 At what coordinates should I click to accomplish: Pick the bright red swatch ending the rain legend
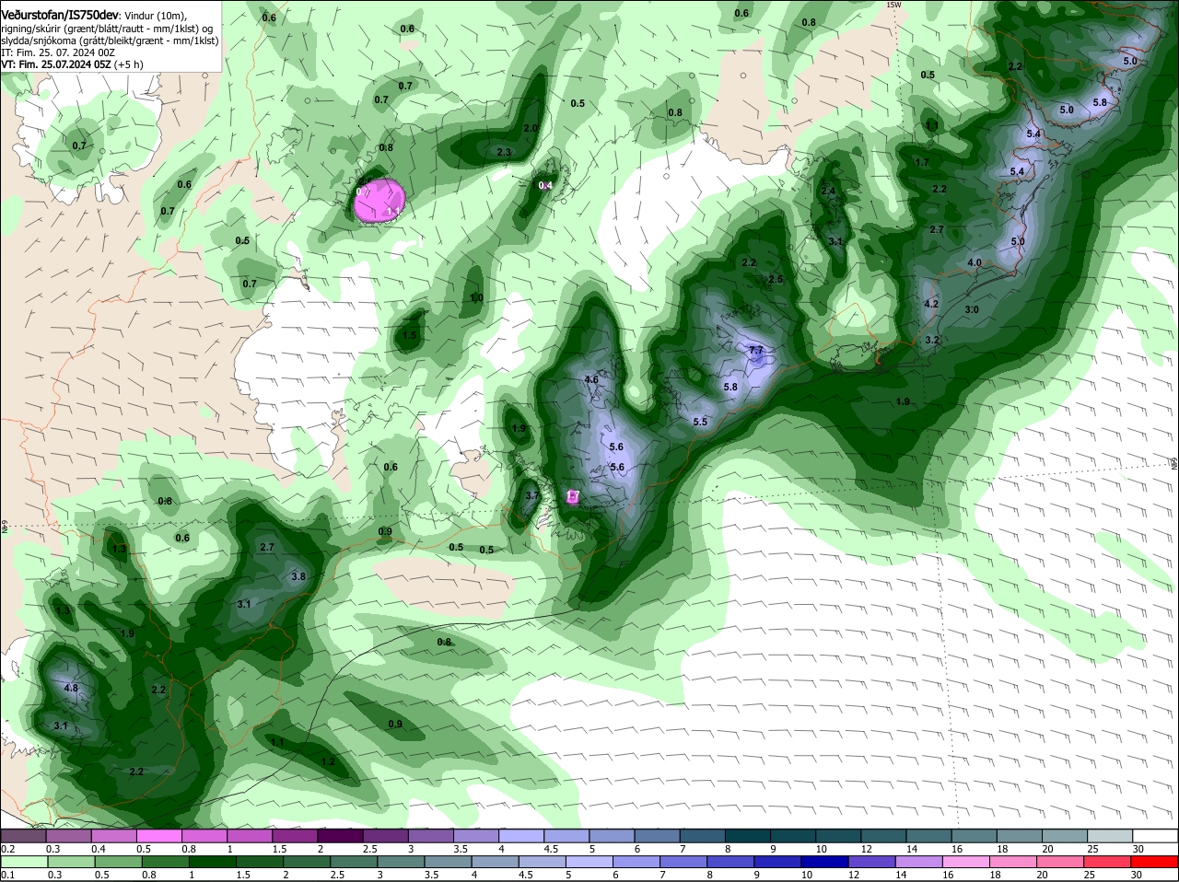1155,862
